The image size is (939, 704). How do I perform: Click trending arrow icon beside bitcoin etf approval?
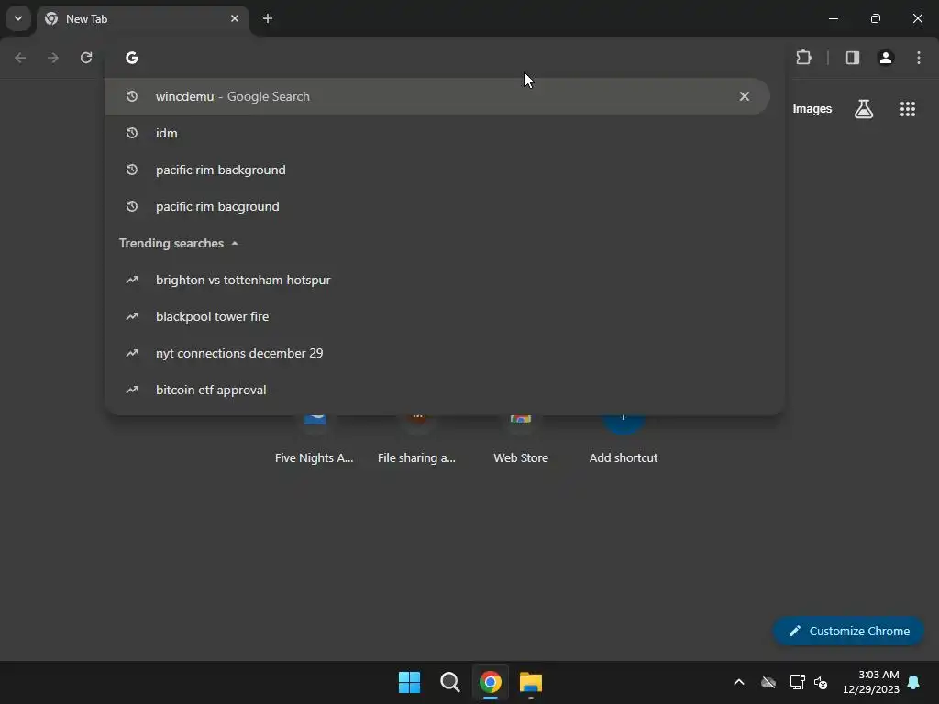(132, 390)
